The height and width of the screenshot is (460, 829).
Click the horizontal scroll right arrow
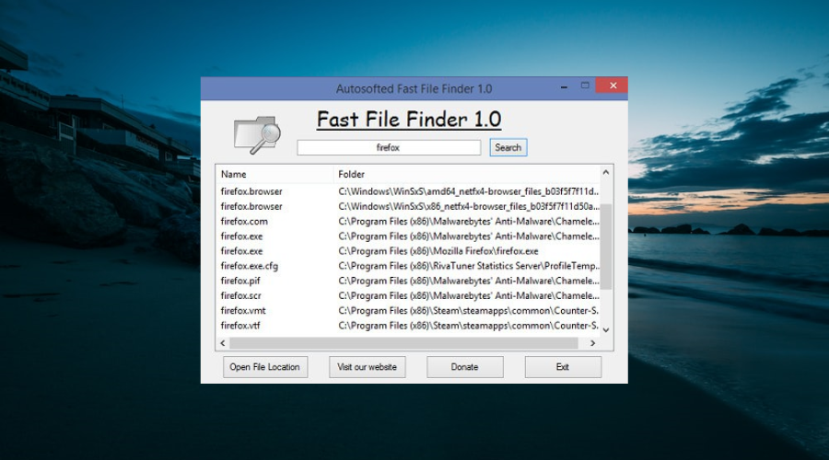[592, 343]
